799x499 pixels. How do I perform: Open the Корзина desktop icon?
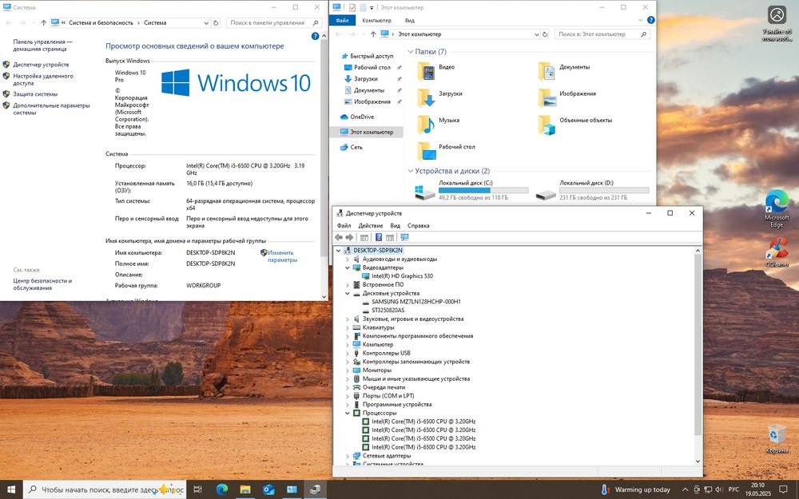[777, 438]
